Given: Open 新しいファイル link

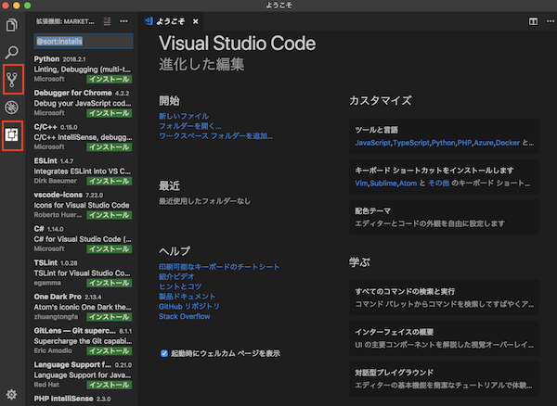Looking at the screenshot, I should (184, 116).
